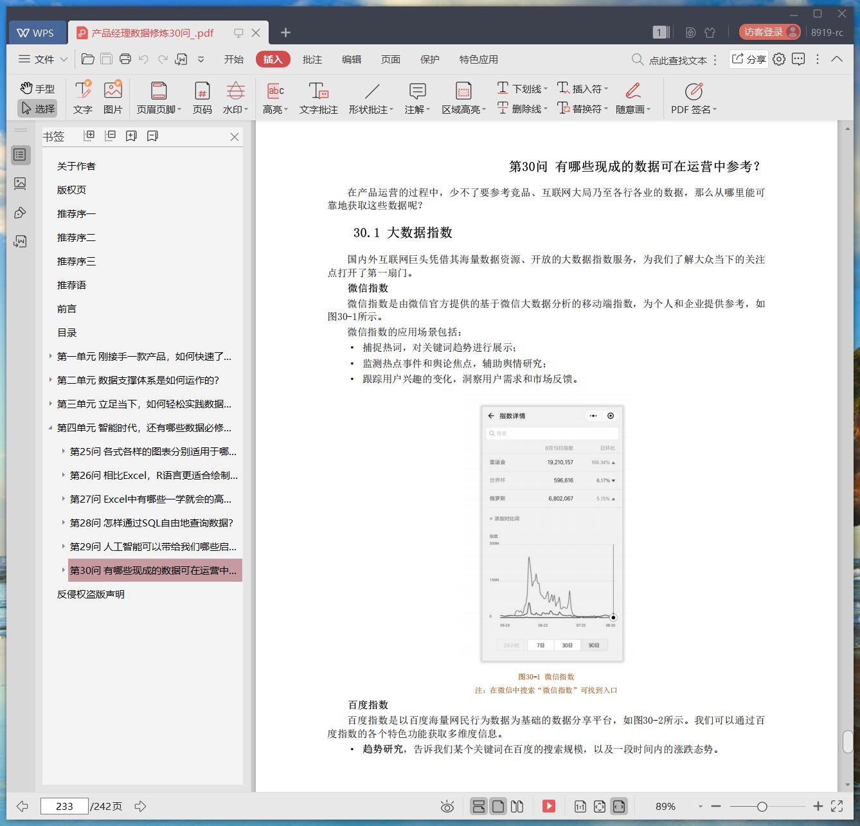Expand the 第一单元 bookmark
Screen dimensions: 860x826
[x=51, y=356]
